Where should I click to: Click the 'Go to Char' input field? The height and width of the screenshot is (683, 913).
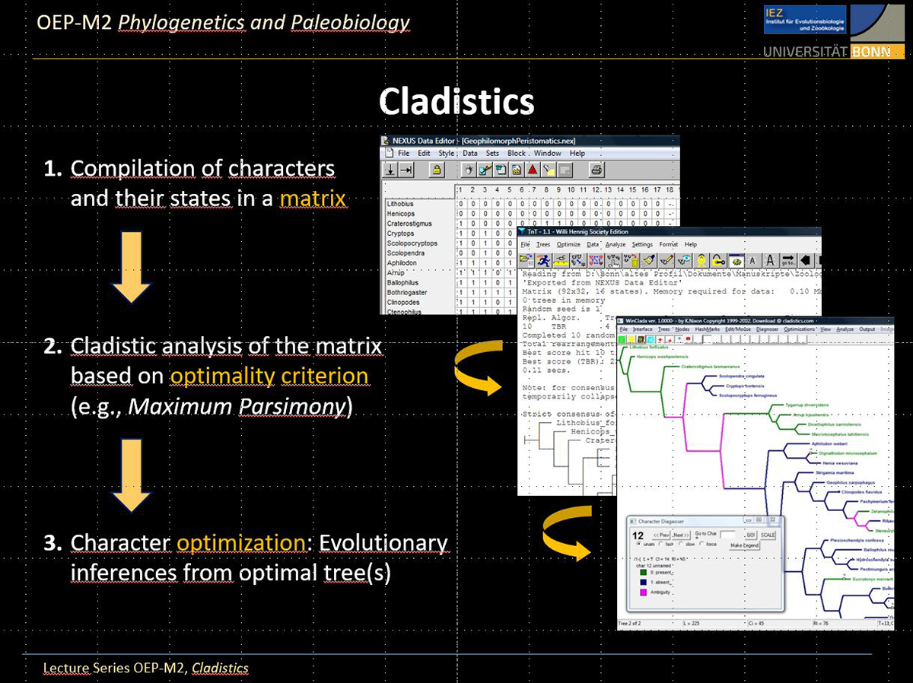click(x=728, y=535)
